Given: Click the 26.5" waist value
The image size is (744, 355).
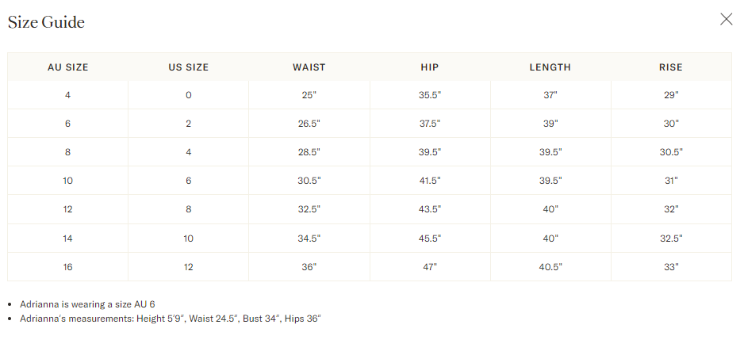Looking at the screenshot, I should coord(309,124).
